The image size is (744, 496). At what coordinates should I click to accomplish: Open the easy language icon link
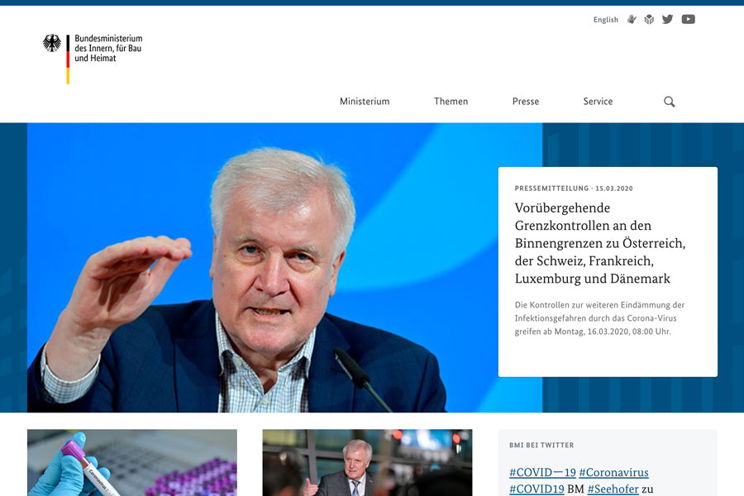click(x=649, y=20)
